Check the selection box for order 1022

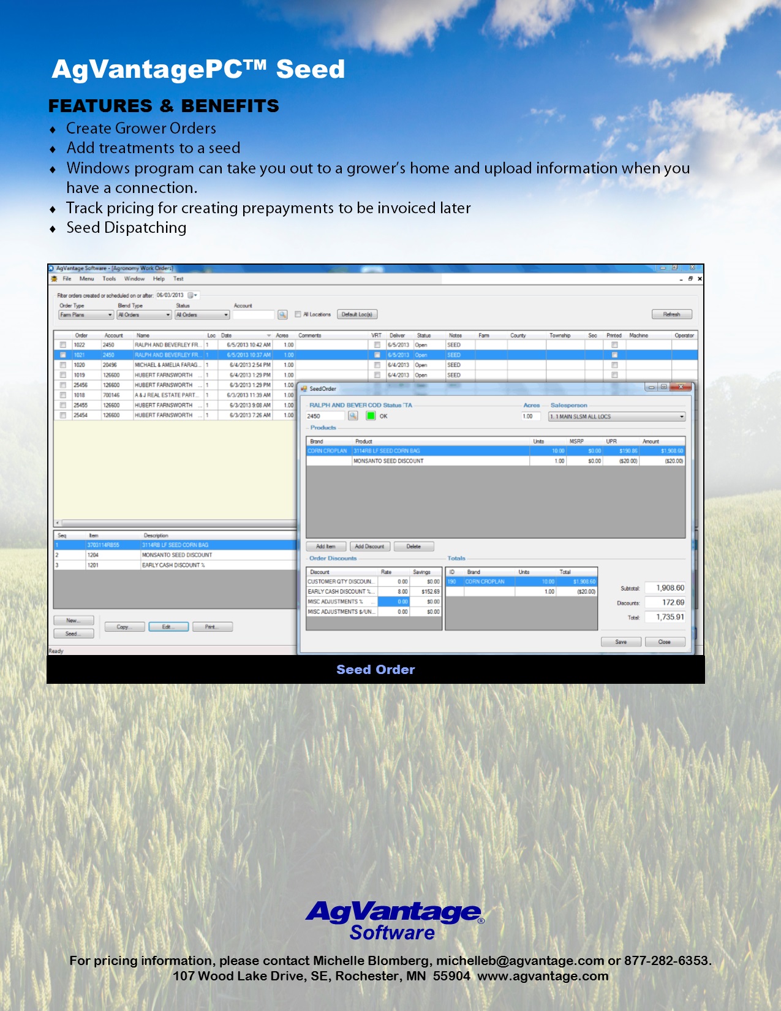(63, 345)
